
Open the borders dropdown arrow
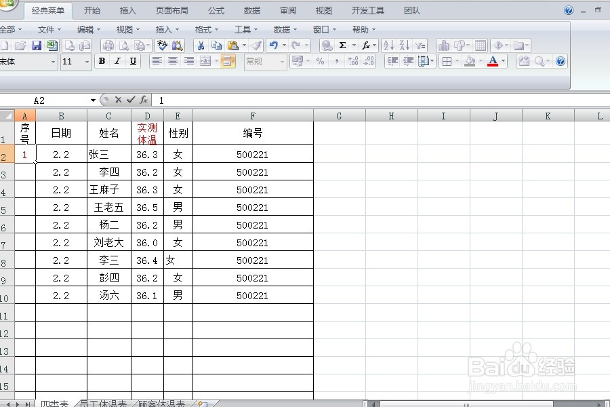click(x=456, y=61)
